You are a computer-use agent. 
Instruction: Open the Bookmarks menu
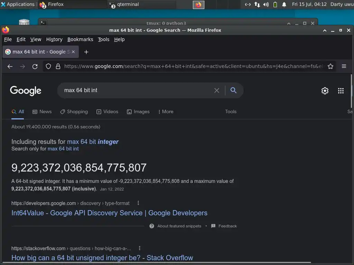(x=80, y=39)
